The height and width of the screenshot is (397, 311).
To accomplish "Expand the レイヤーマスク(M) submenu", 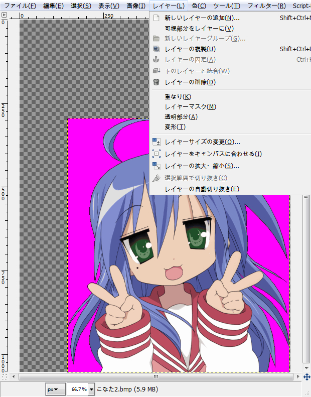I will click(230, 106).
